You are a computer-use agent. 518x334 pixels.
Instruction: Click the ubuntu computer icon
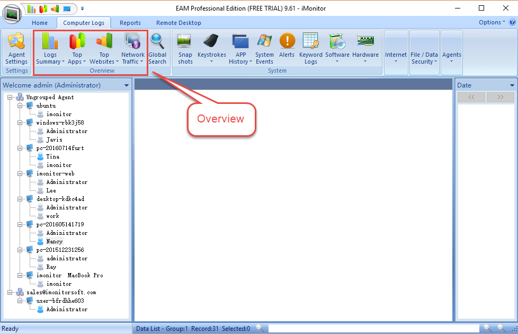[30, 106]
